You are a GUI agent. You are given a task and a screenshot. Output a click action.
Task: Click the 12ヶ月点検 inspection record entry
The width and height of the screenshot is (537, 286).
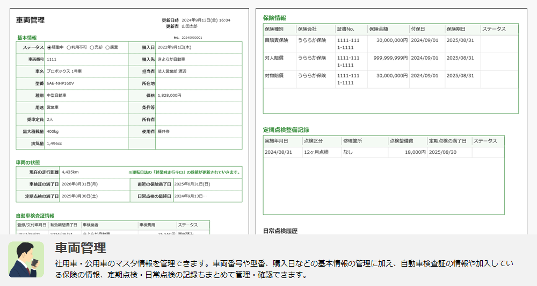coord(316,152)
